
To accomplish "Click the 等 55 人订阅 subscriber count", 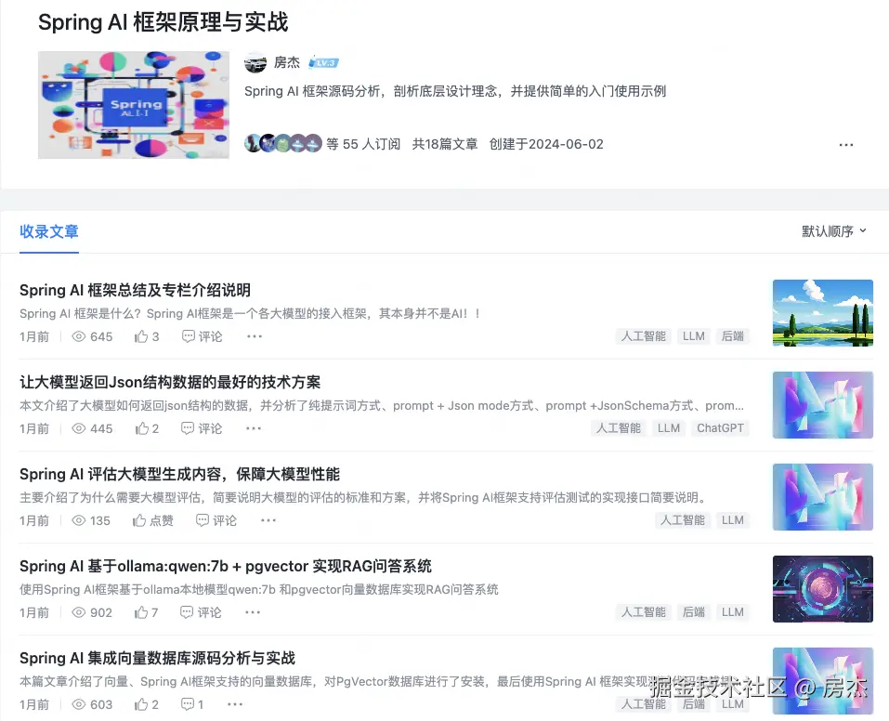I will click(x=363, y=144).
